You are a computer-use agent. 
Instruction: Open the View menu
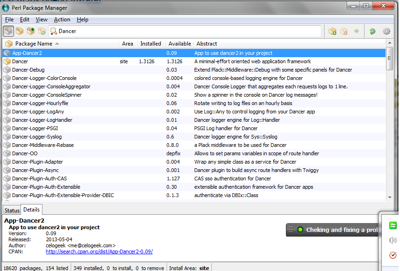(41, 20)
